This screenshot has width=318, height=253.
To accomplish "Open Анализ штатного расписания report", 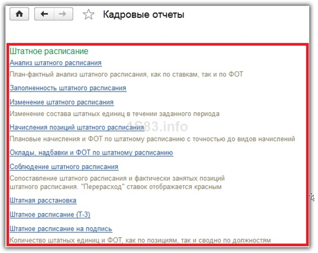I will point(56,63).
